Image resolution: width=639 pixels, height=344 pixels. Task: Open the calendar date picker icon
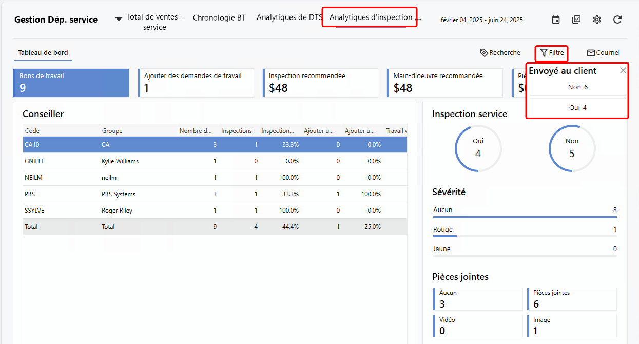click(x=556, y=20)
